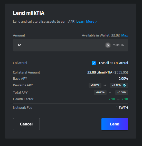Click the rewards token icon beside +5.12%
The image size is (142, 146).
[x=124, y=85]
